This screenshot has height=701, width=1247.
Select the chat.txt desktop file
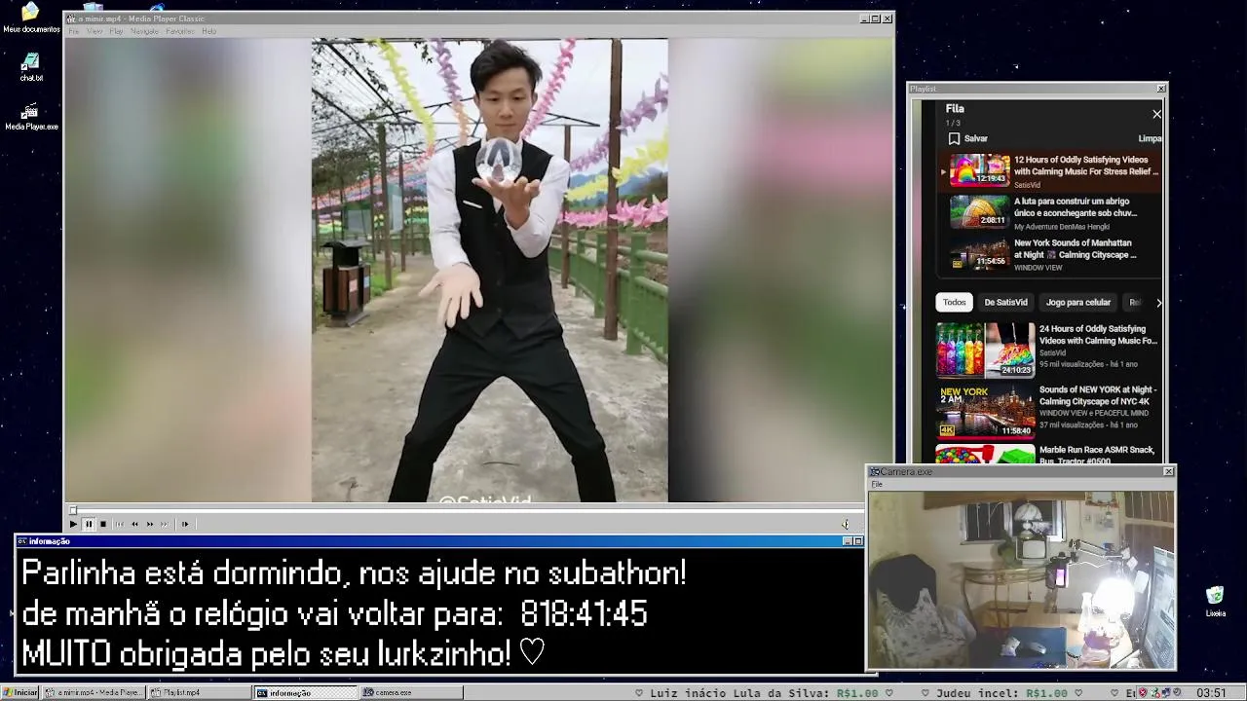31,67
